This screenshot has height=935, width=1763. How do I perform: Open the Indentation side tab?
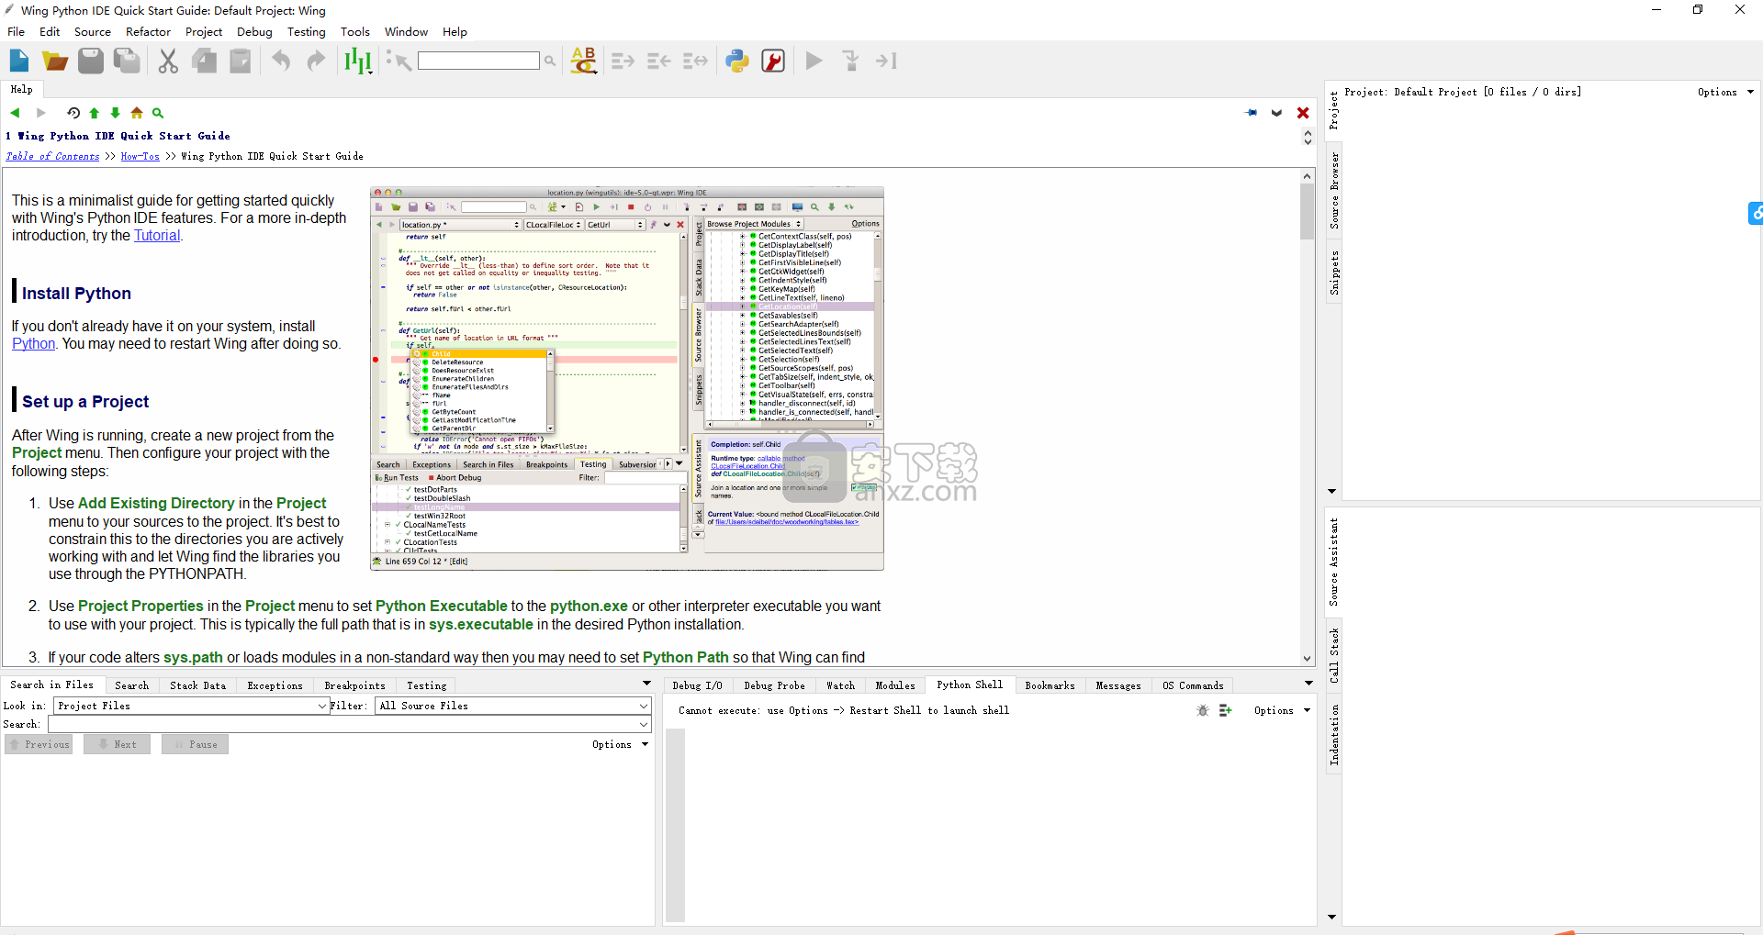point(1334,734)
